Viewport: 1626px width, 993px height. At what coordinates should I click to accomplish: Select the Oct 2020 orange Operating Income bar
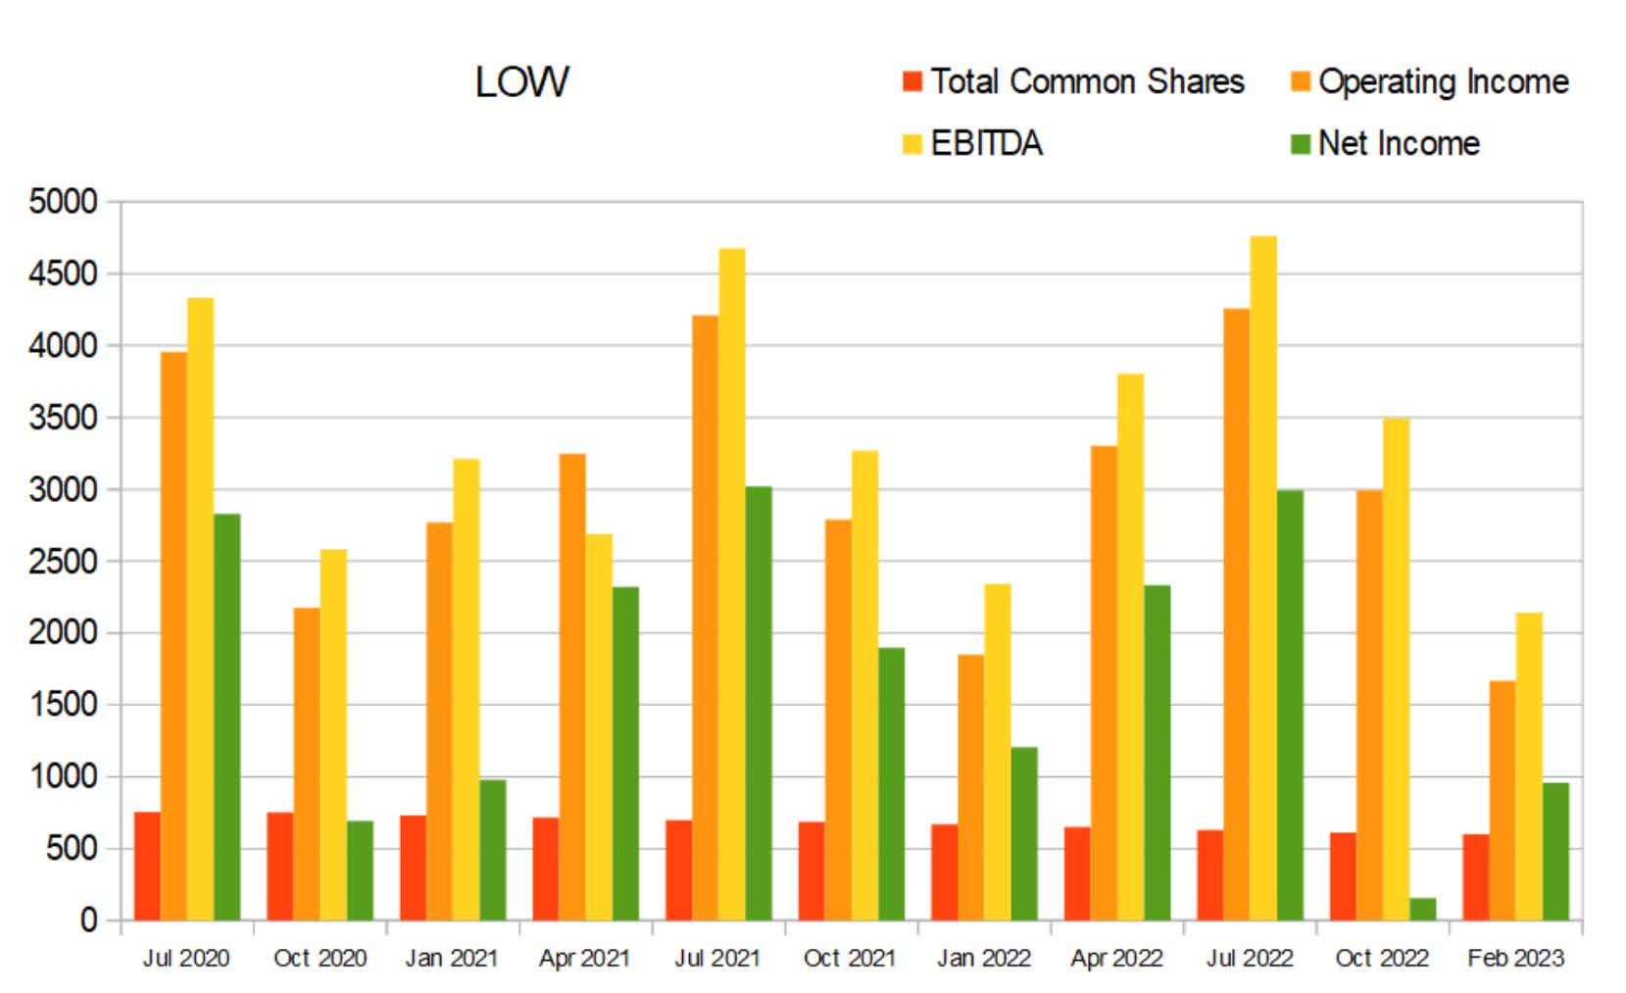coord(307,764)
